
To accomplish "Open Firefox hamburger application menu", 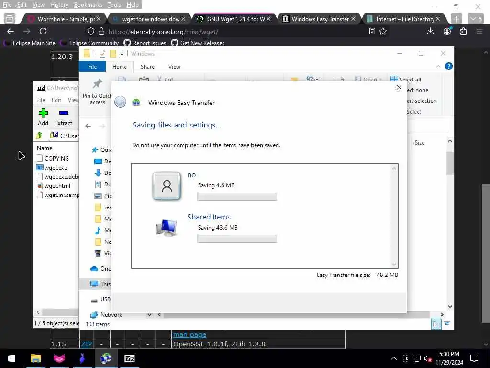I will coord(479,31).
